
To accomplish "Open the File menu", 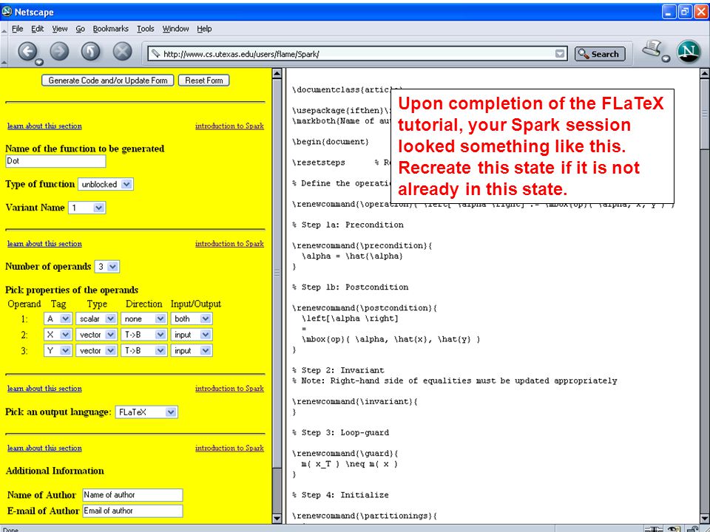I will pos(17,29).
